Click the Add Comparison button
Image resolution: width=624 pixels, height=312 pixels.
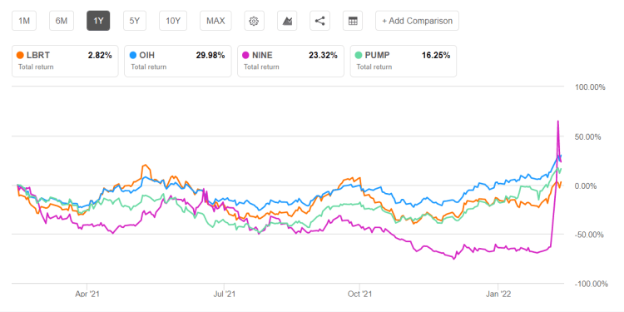click(x=417, y=21)
